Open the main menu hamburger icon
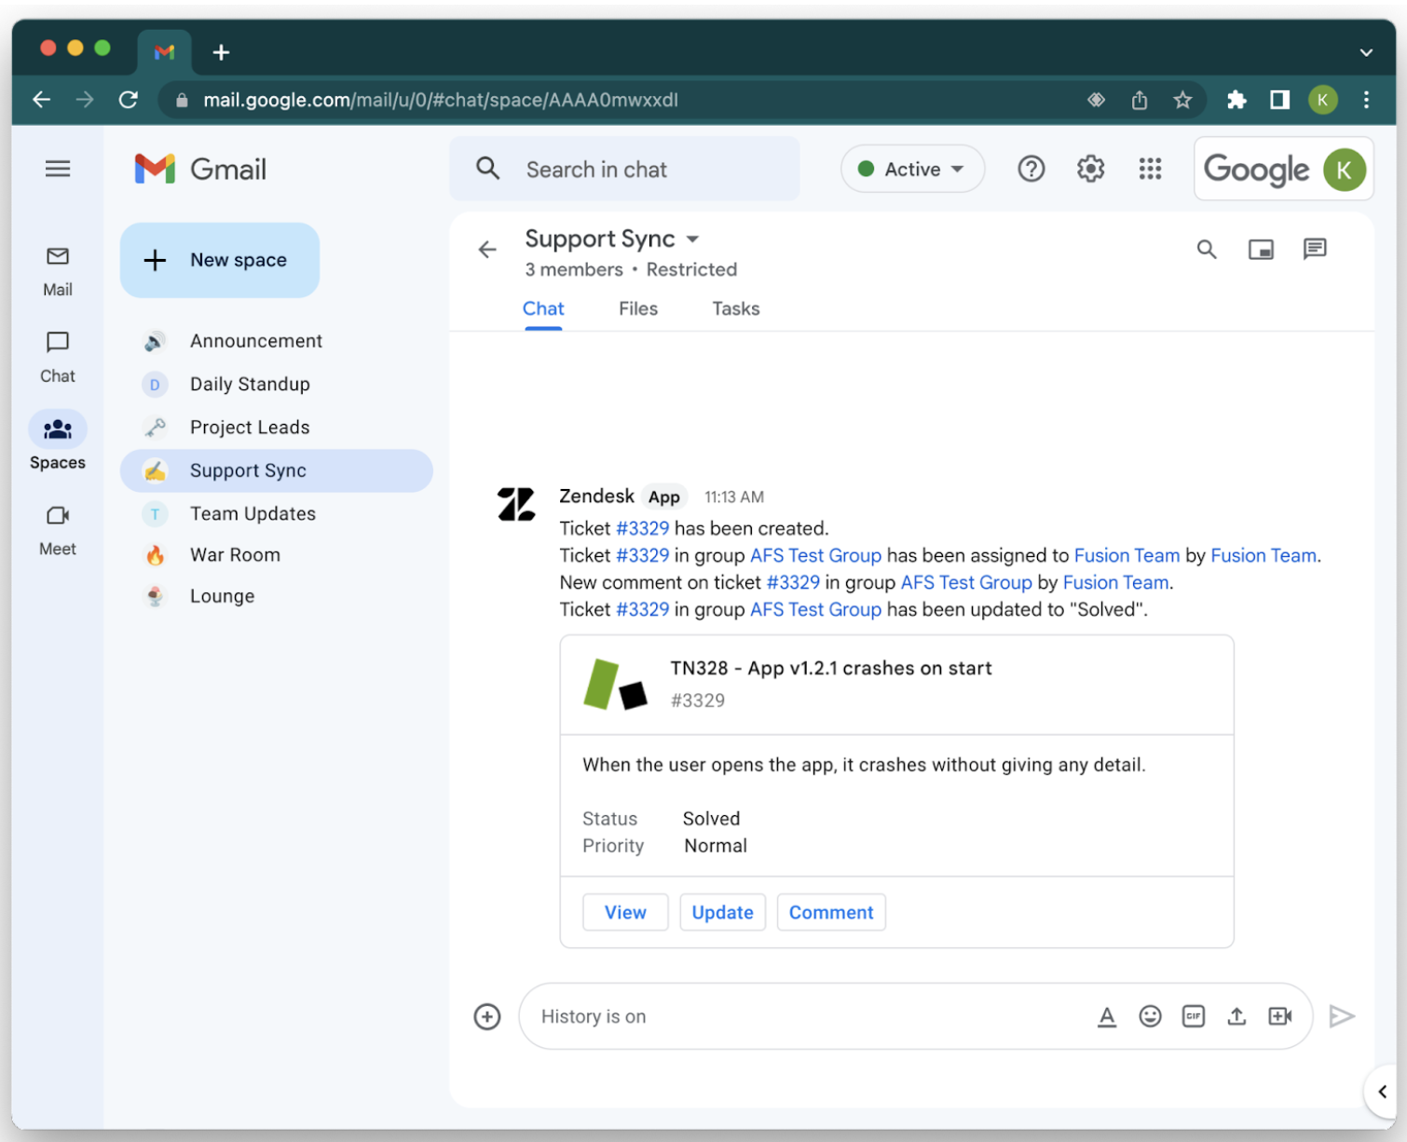Screen dimensions: 1407x1142 58,169
